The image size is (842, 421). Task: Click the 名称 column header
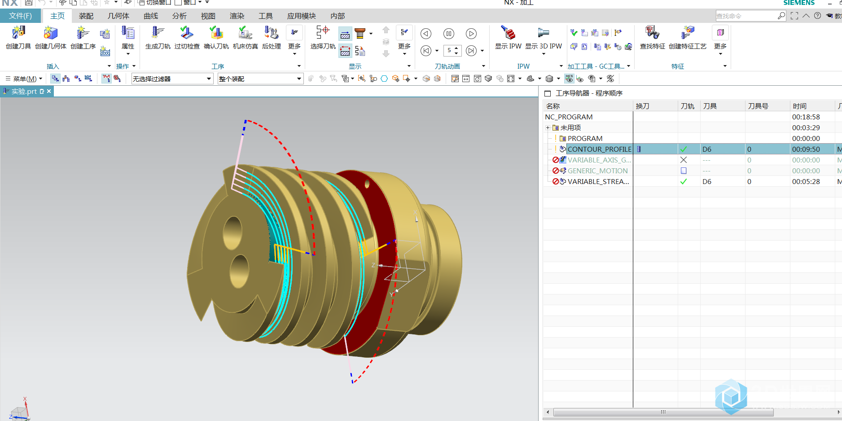tap(588, 106)
